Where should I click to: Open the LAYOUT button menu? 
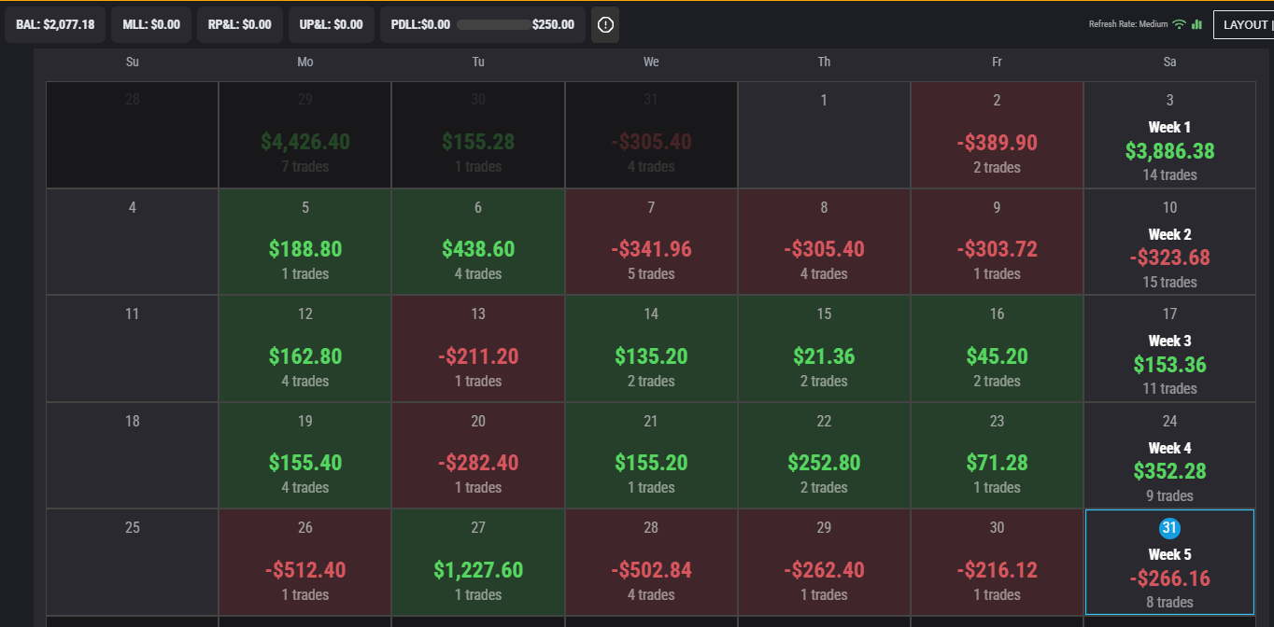[1243, 24]
